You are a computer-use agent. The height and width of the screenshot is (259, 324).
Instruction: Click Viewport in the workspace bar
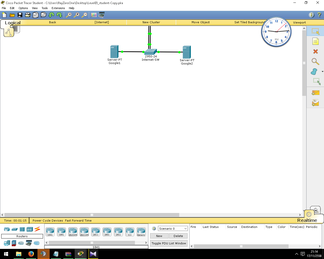click(299, 23)
